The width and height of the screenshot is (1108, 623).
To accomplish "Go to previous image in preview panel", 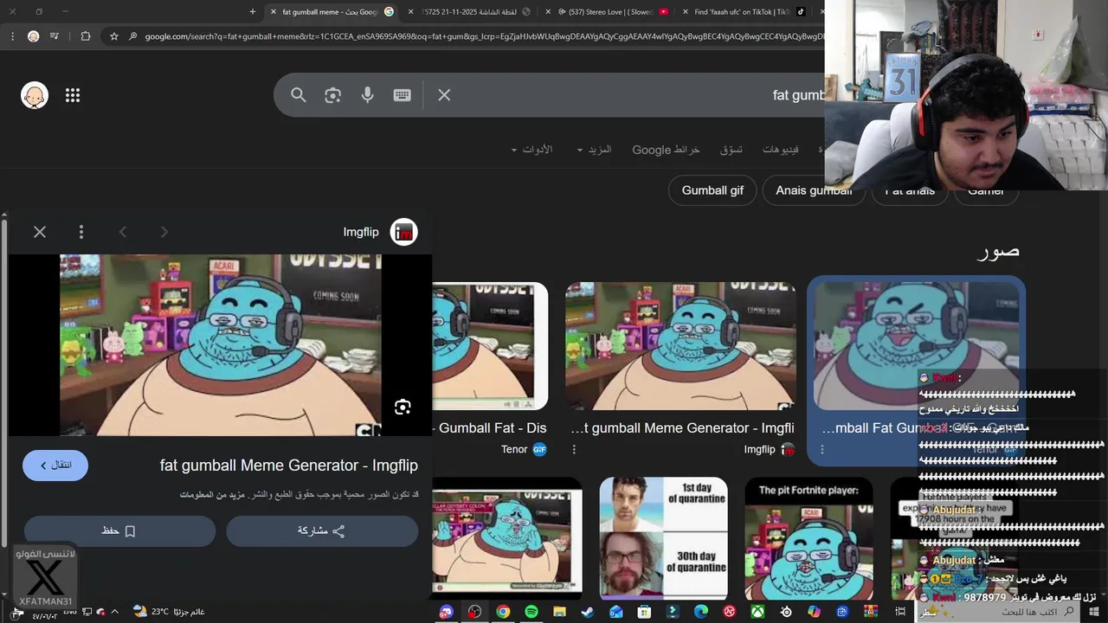I will (123, 232).
